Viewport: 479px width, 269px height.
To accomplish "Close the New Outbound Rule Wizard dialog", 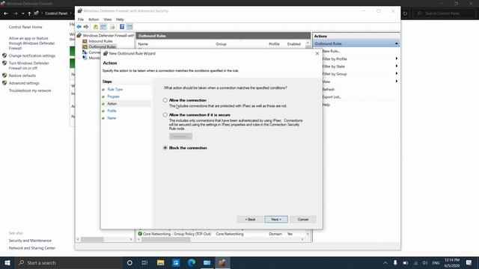I will (x=317, y=53).
